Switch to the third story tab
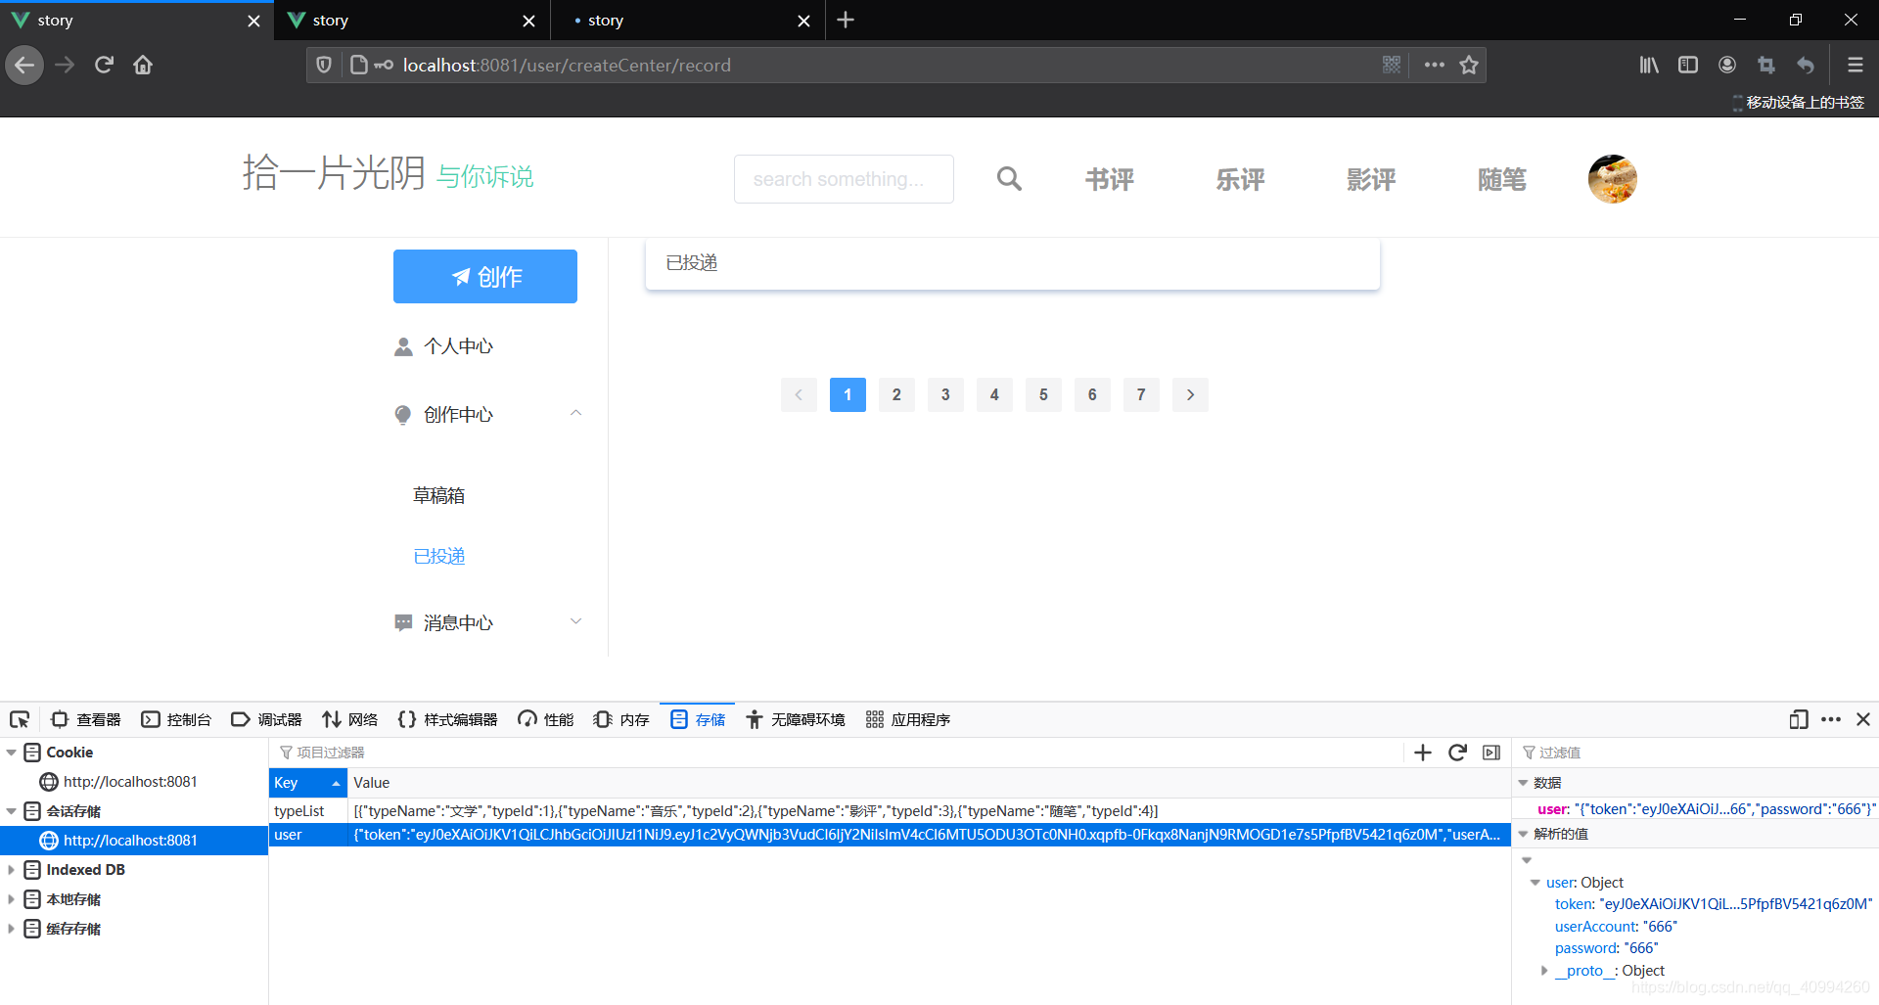This screenshot has height=1005, width=1879. pyautogui.click(x=688, y=21)
